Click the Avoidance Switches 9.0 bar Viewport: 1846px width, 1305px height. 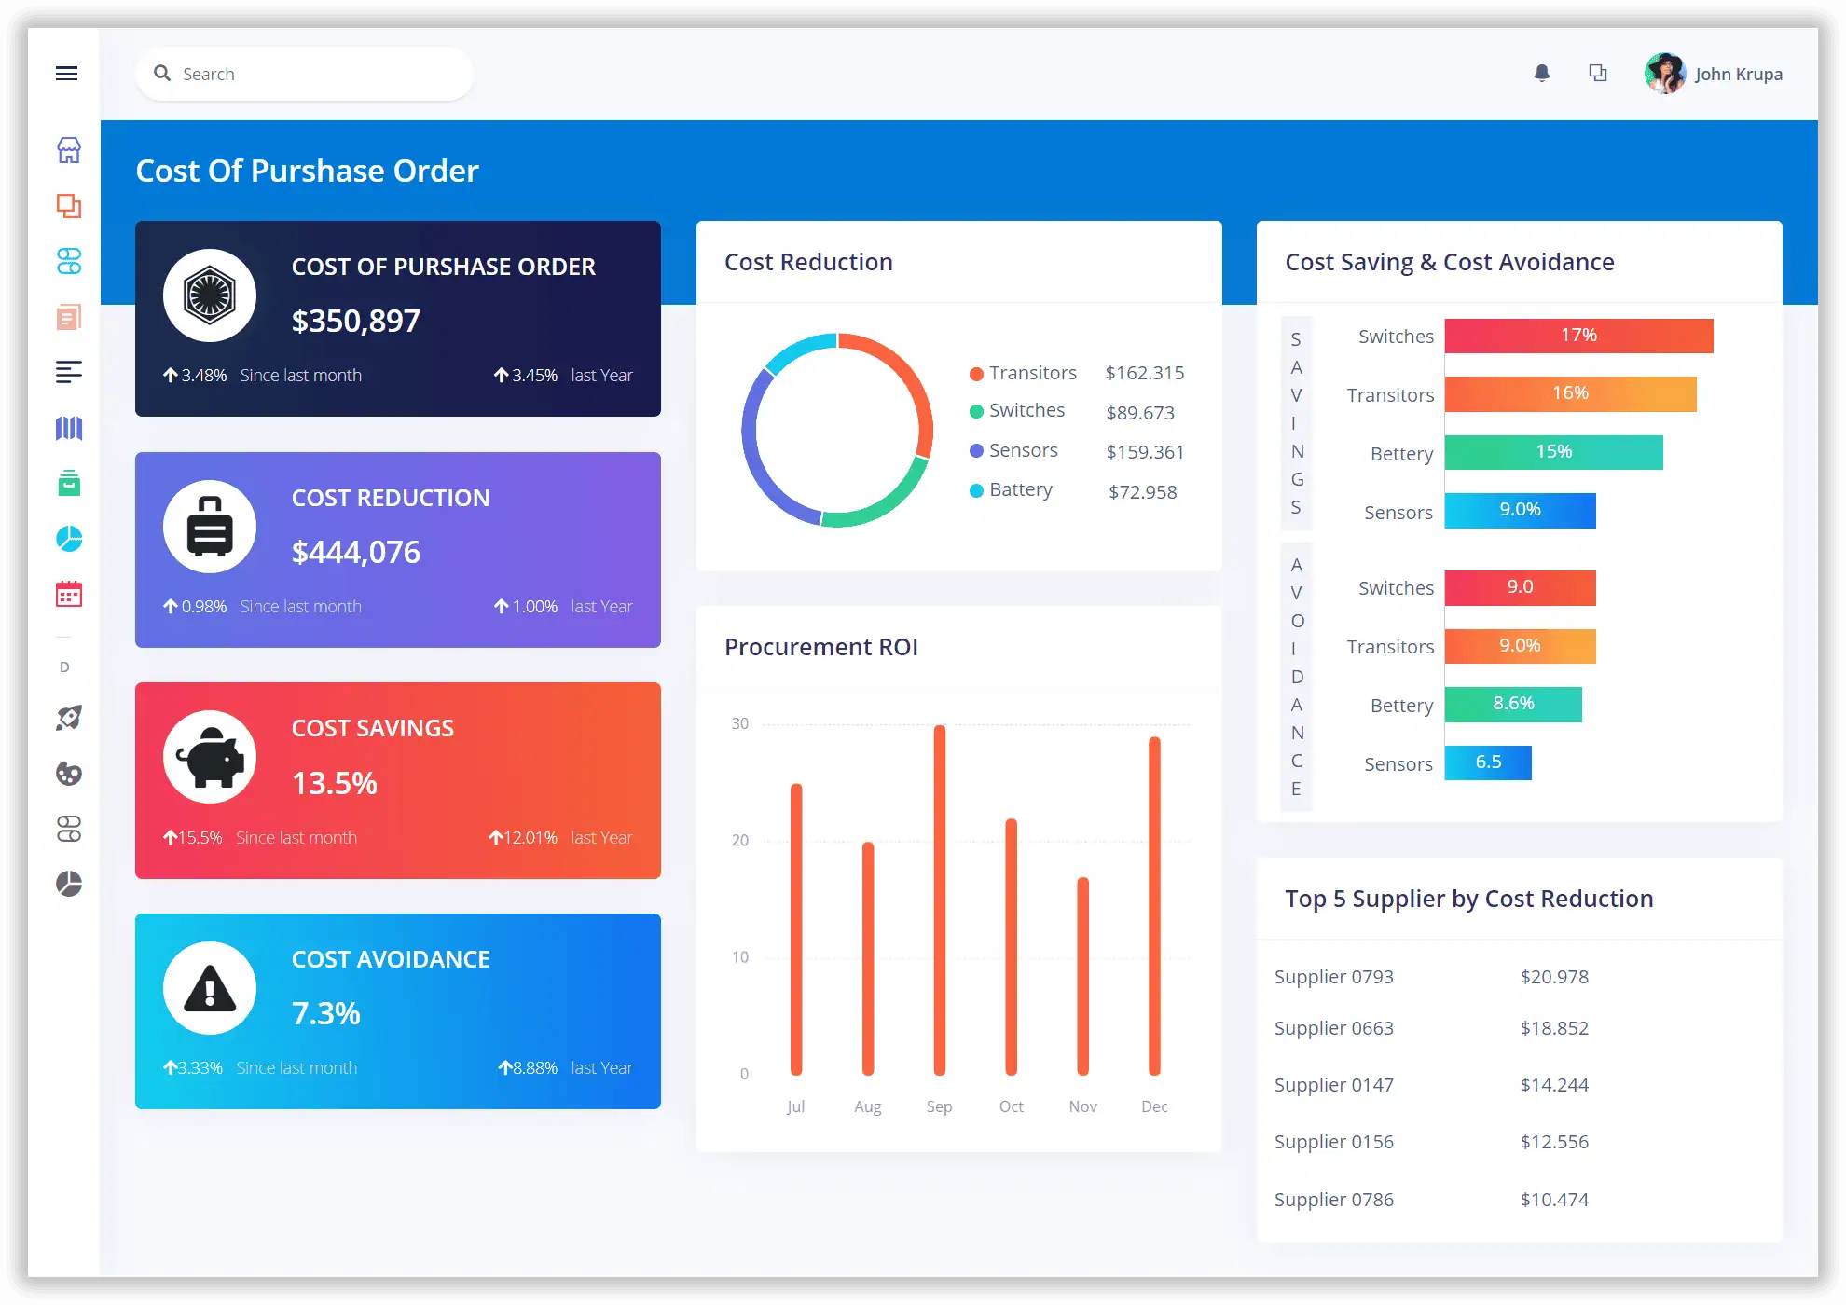tap(1521, 587)
